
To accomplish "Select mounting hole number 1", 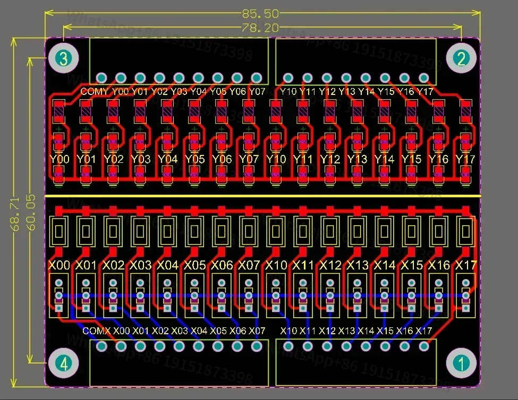I will click(461, 363).
